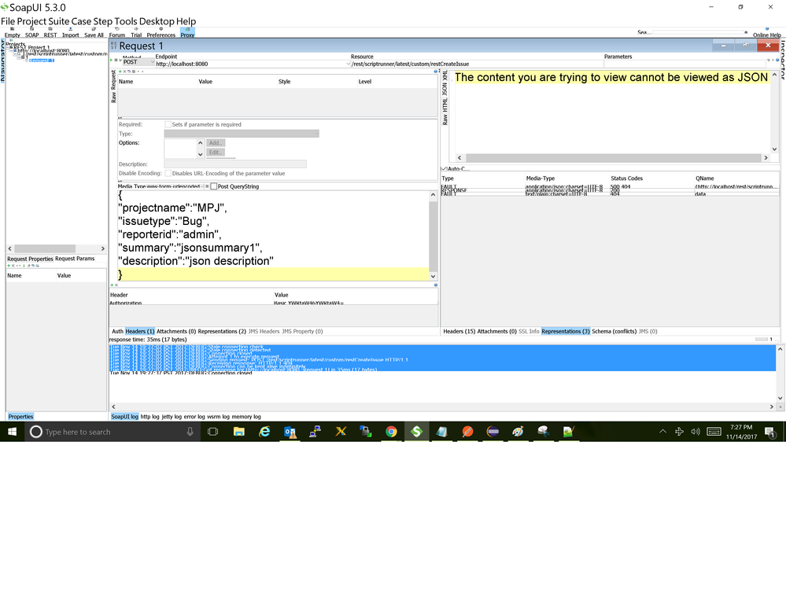This screenshot has height=611, width=786.
Task: Open the notification center icon
Action: coord(770,432)
